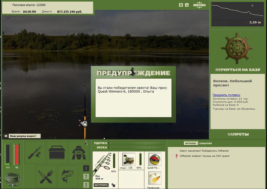The height and width of the screenshot is (189, 267).
Task: Click the reel on the fishing rod
Action: pyautogui.click(x=83, y=123)
